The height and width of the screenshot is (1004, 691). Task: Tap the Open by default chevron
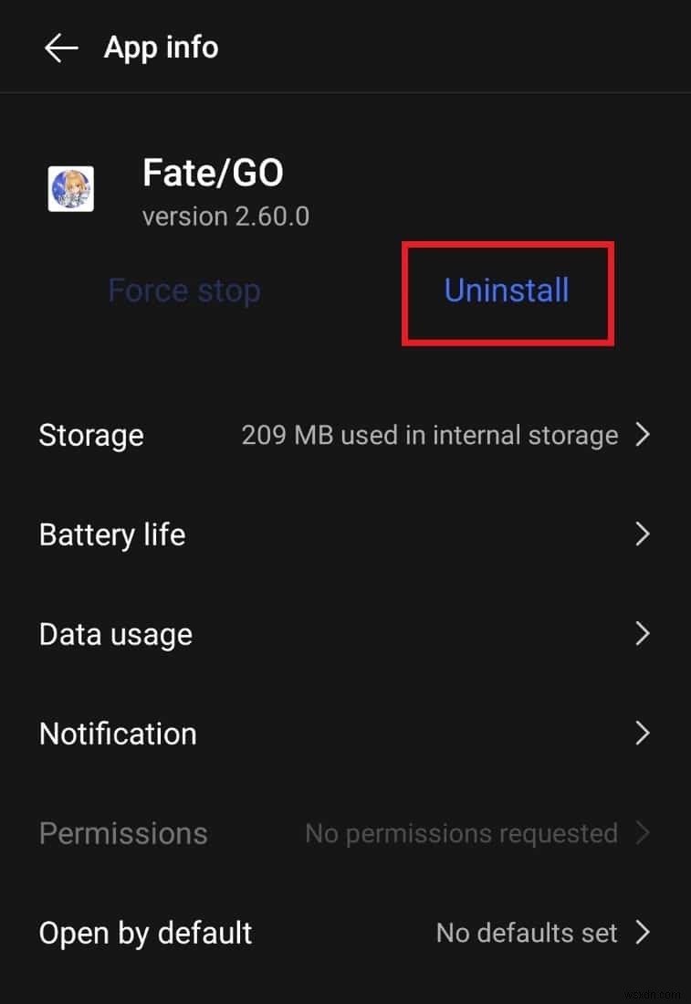click(x=643, y=933)
